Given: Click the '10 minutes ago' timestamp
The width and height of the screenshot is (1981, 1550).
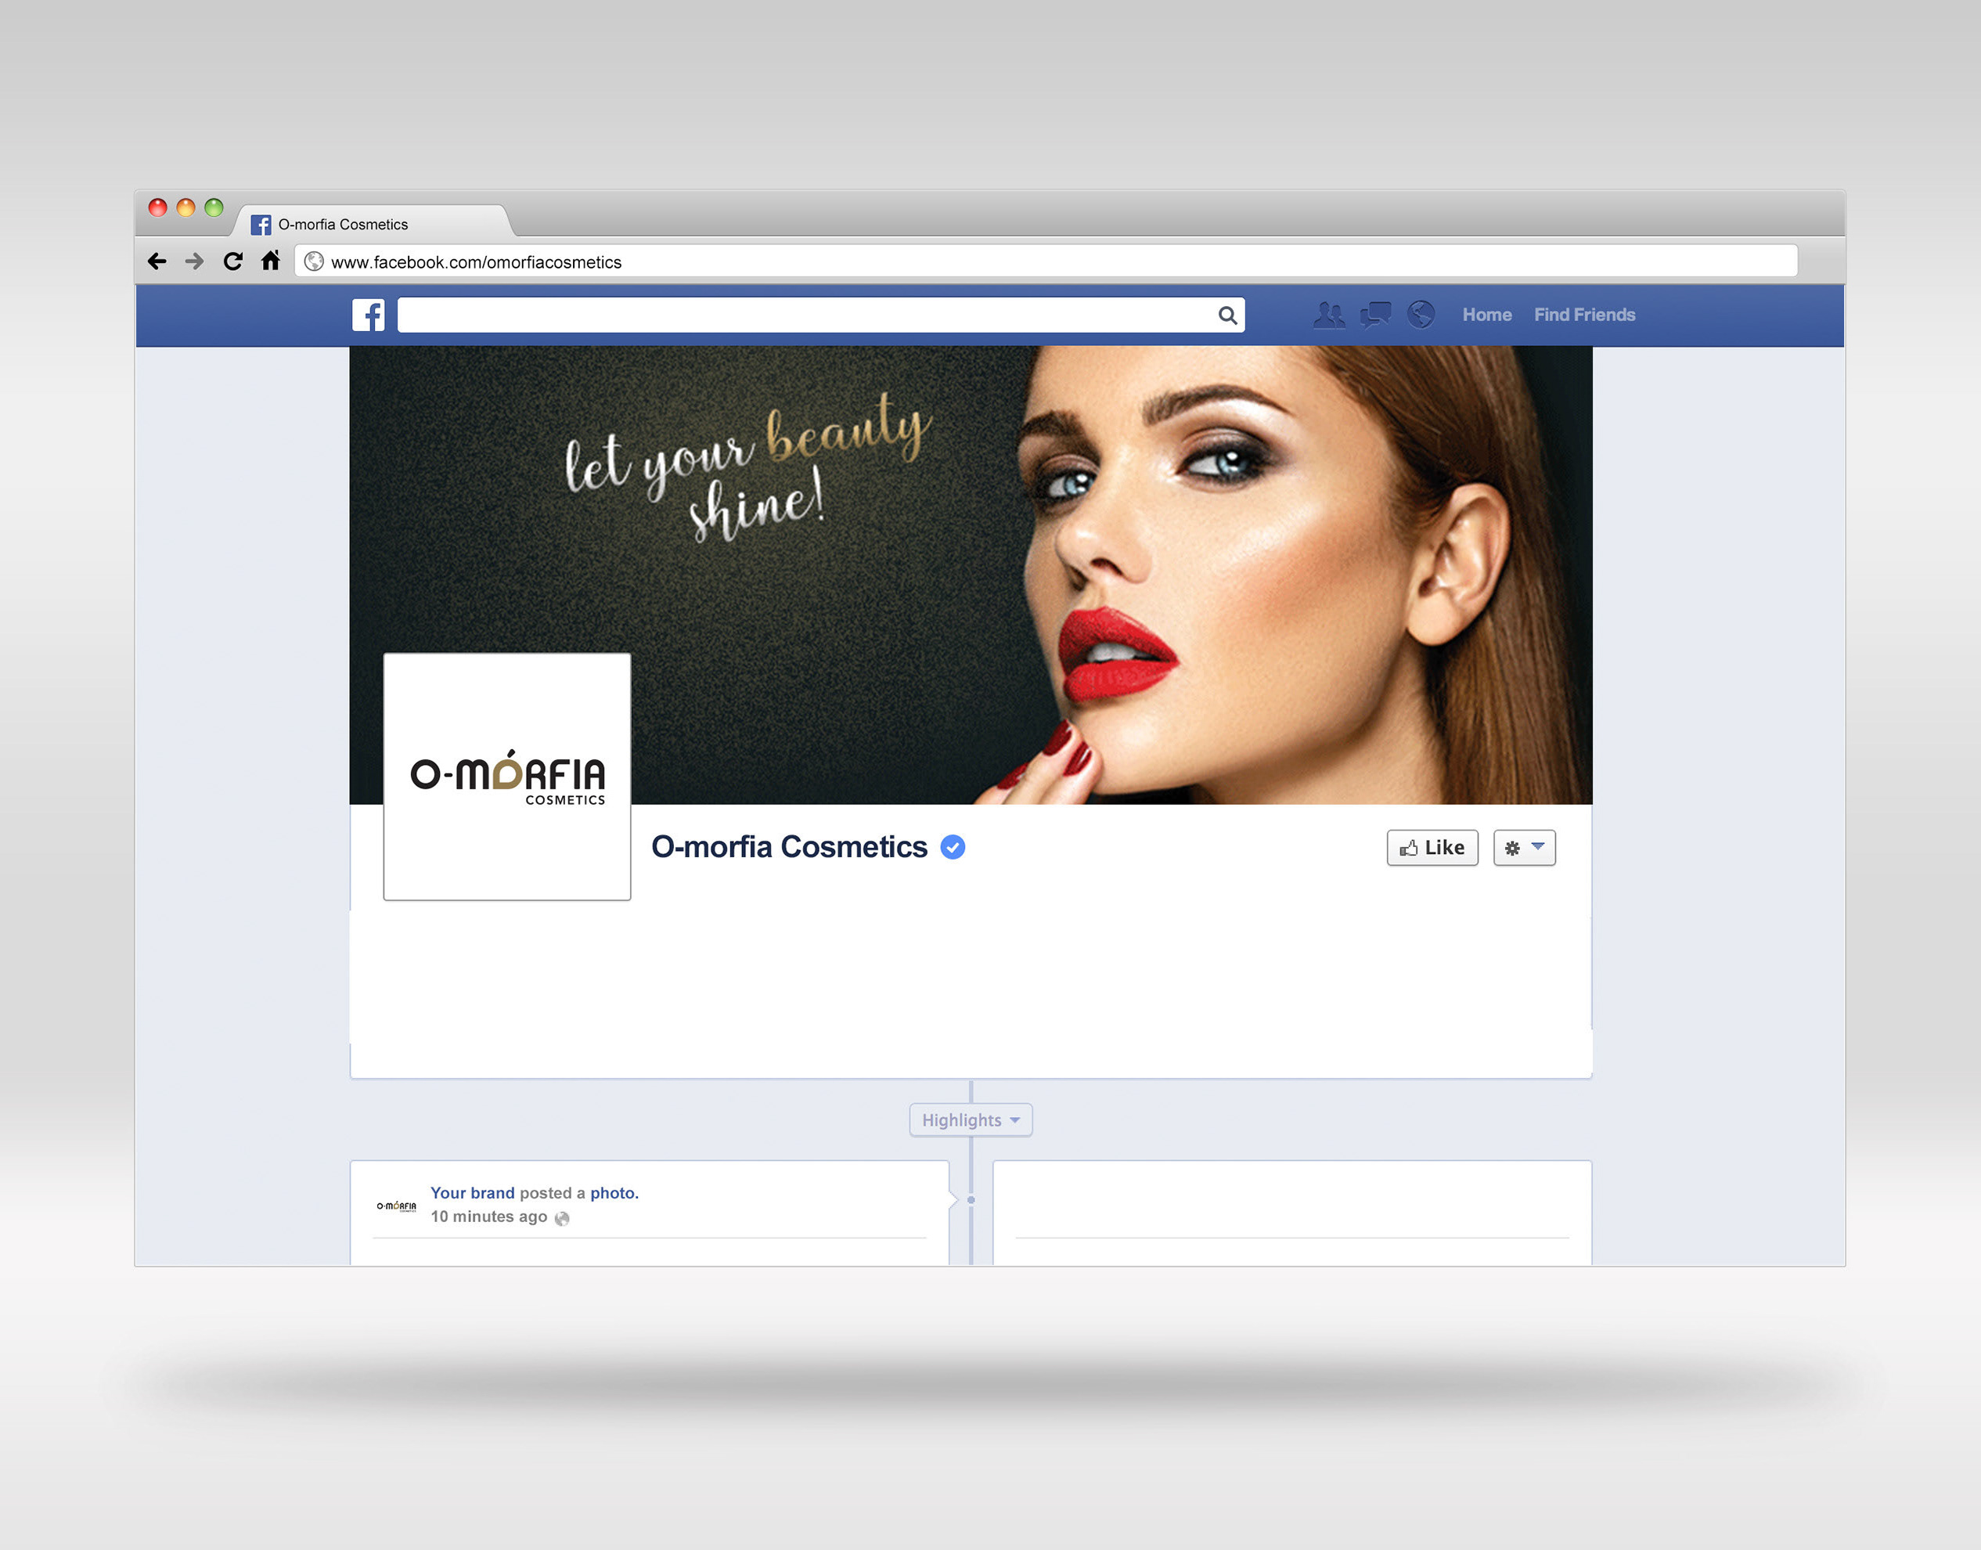Looking at the screenshot, I should 488,1216.
